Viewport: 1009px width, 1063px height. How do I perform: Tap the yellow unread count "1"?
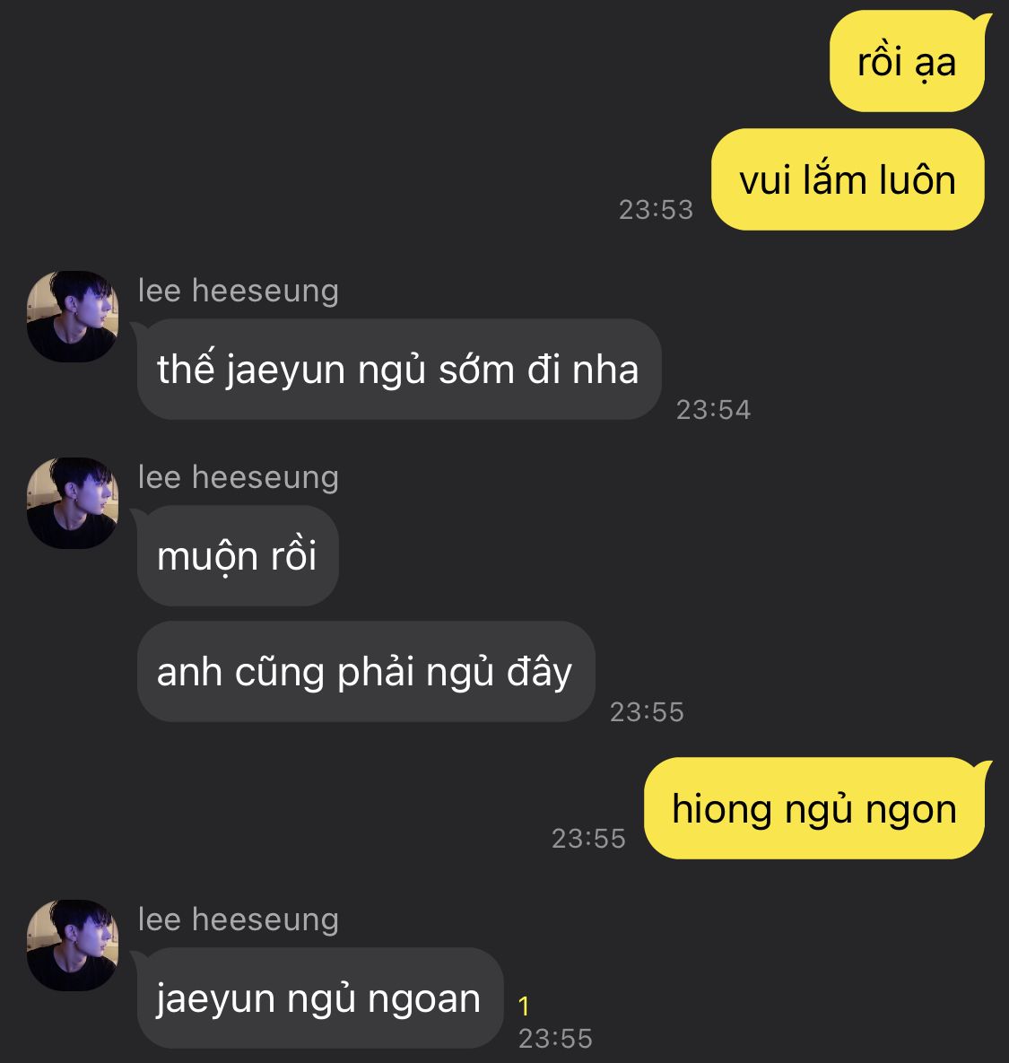click(x=523, y=1006)
